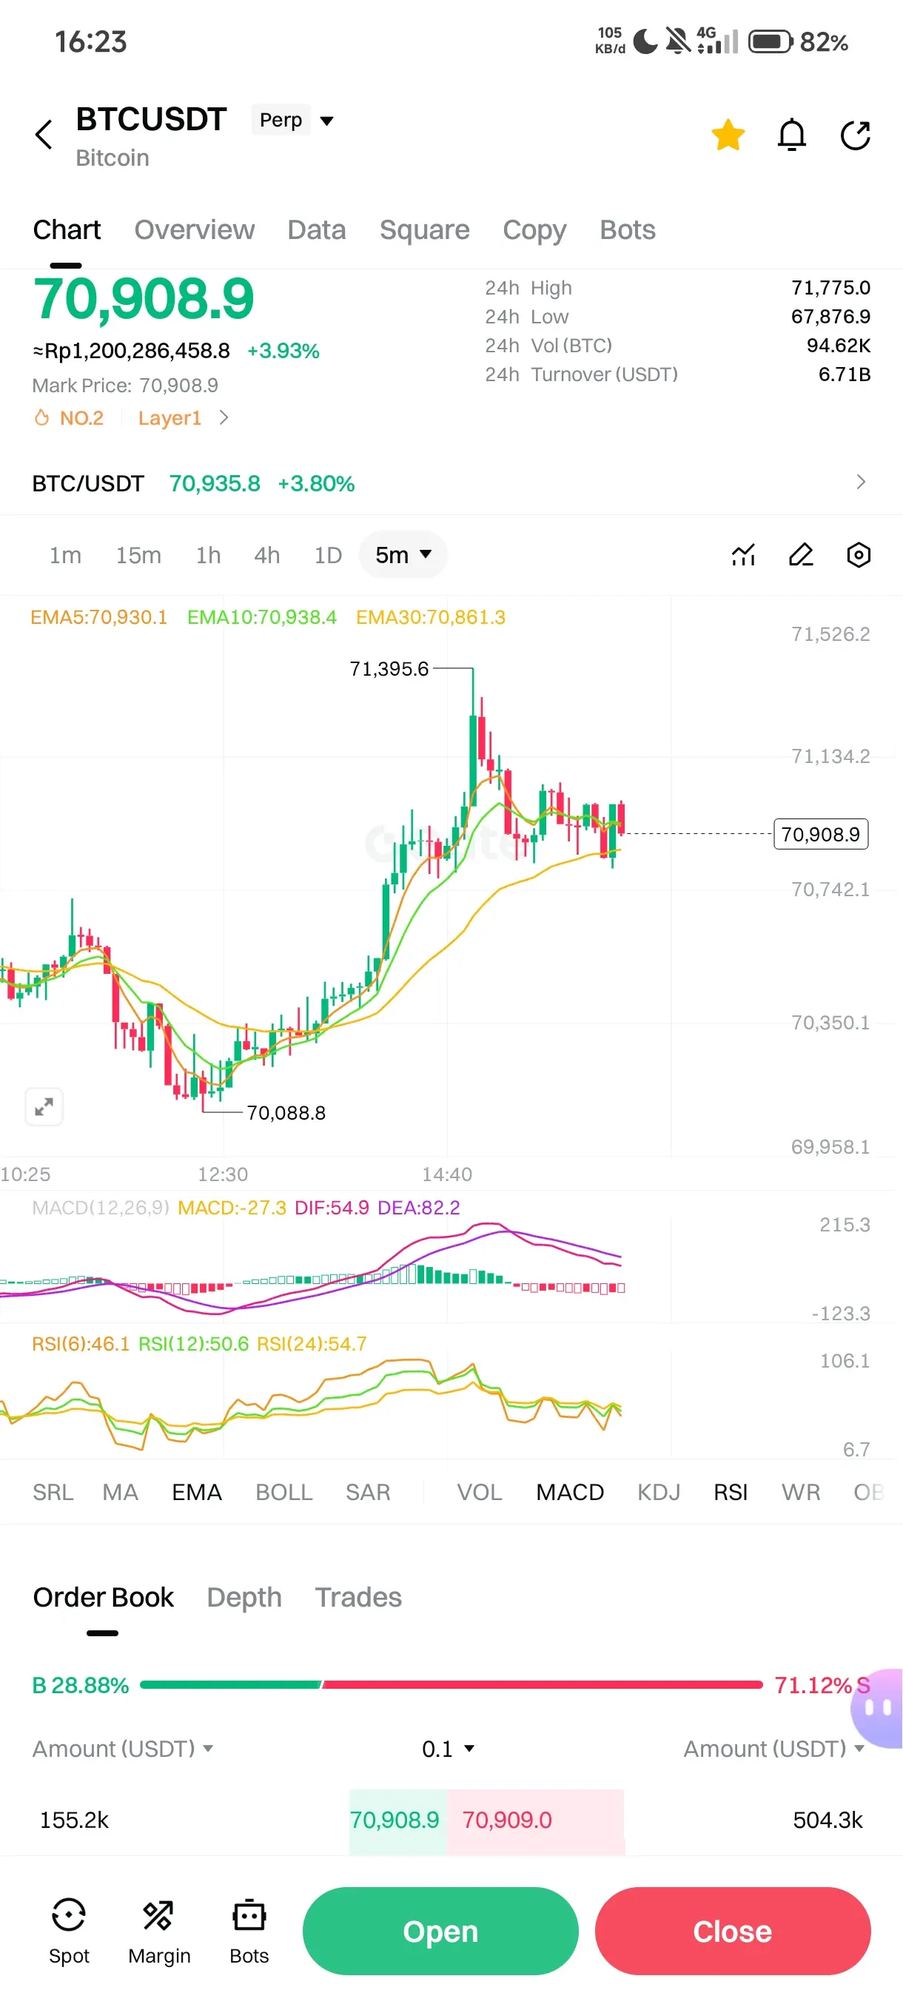Switch to the Copy tab
903x2007 pixels.
pos(534,230)
